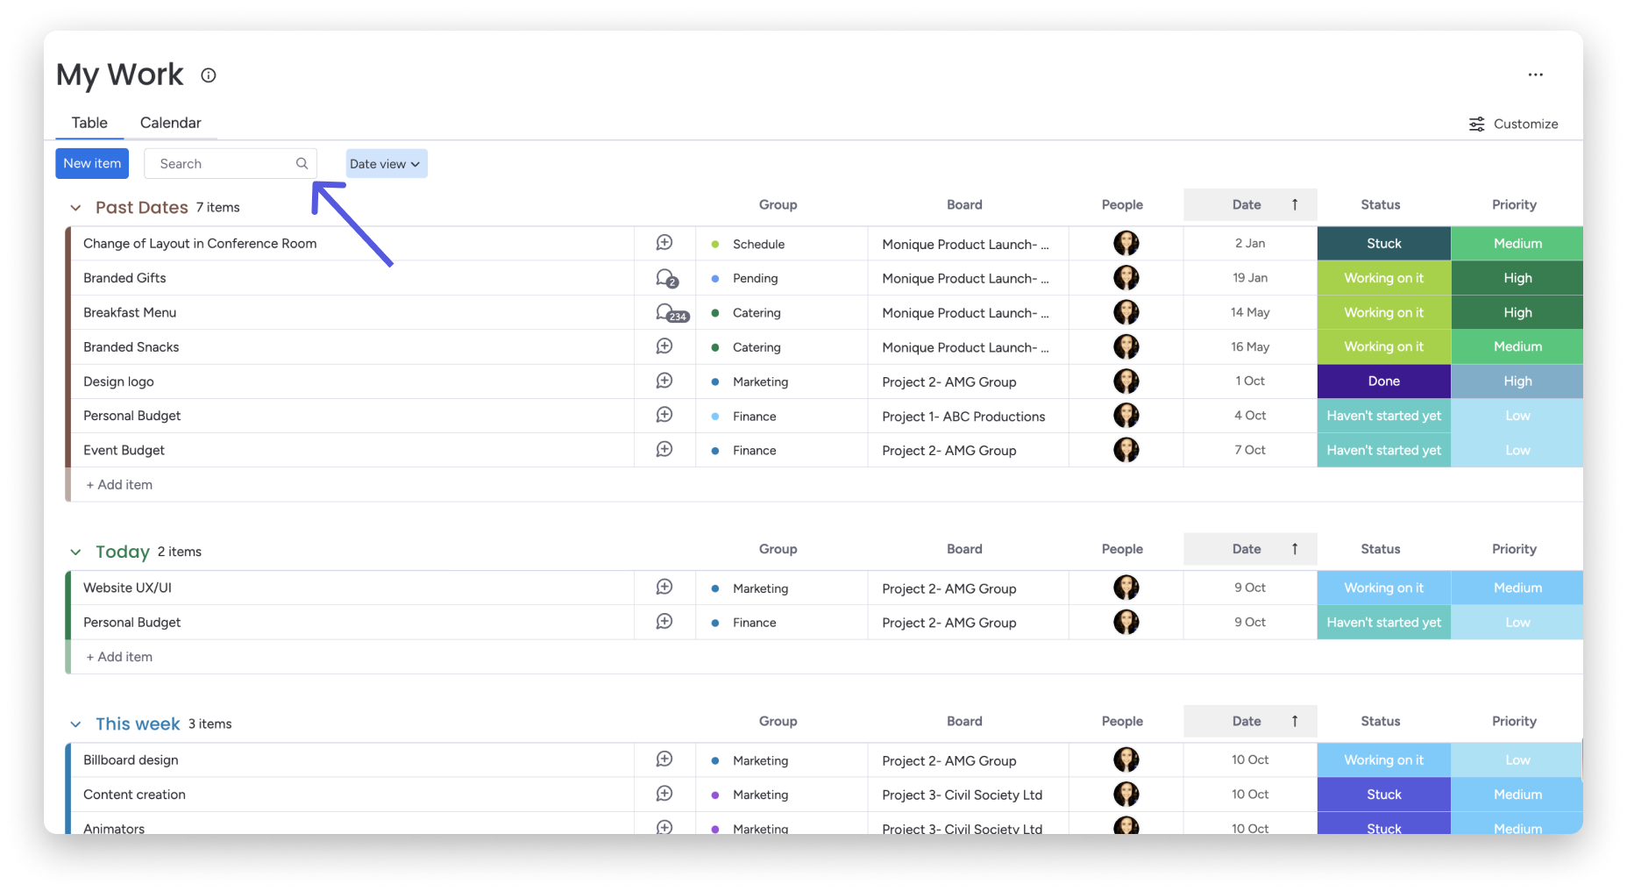This screenshot has width=1627, height=891.
Task: Click the magnifier icon in Search box
Action: [302, 164]
